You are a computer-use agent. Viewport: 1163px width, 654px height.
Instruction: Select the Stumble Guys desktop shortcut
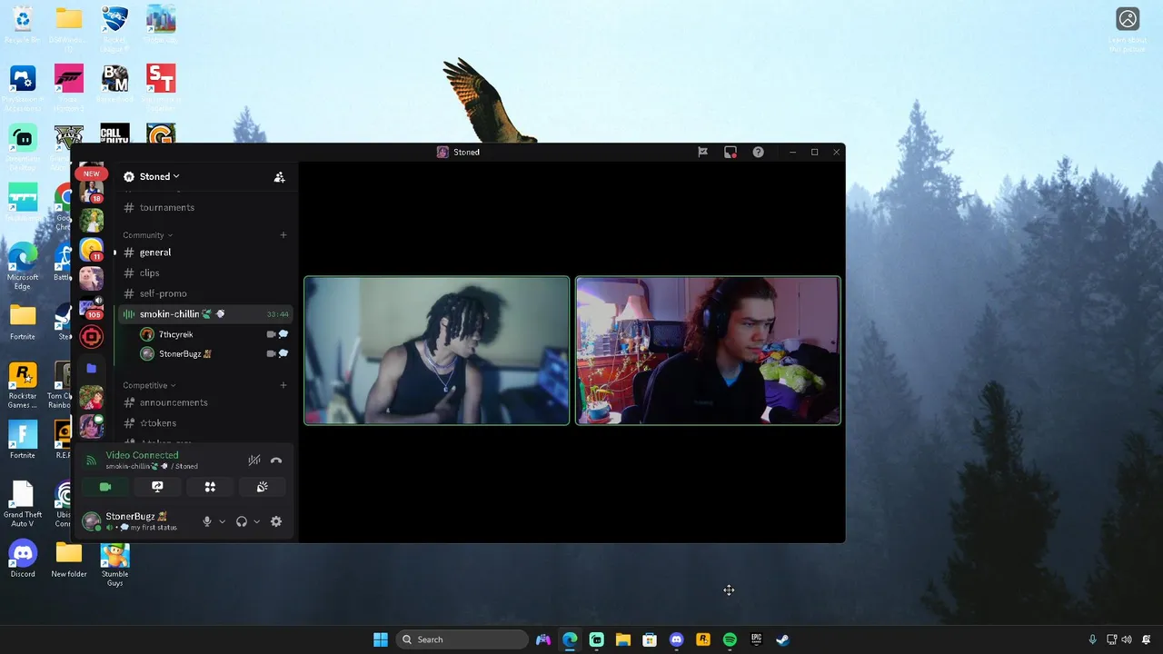(114, 564)
